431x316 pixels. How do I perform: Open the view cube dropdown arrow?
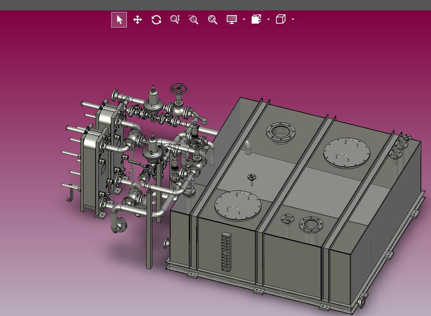[293, 19]
